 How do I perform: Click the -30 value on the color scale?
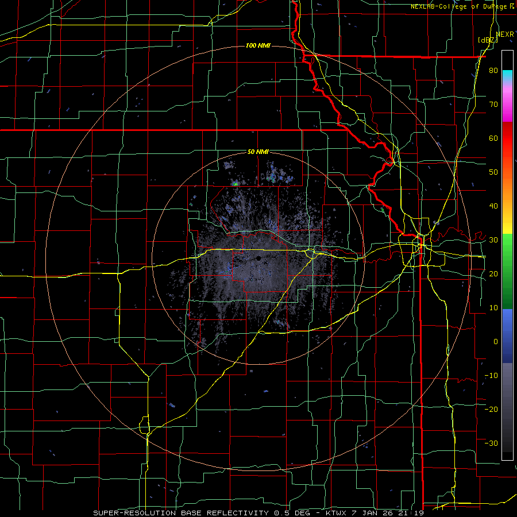491,443
